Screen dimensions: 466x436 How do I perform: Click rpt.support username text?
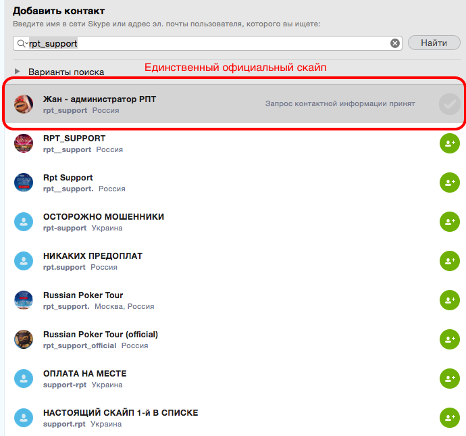[64, 268]
